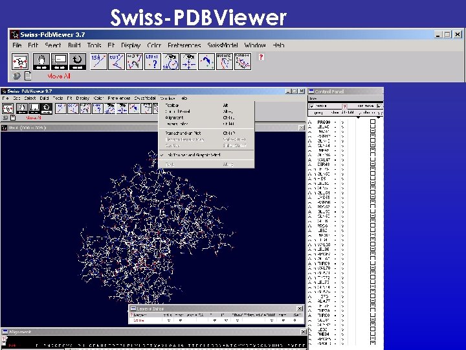Click the red help icon in Control Panel
The height and width of the screenshot is (350, 466).
point(345,106)
